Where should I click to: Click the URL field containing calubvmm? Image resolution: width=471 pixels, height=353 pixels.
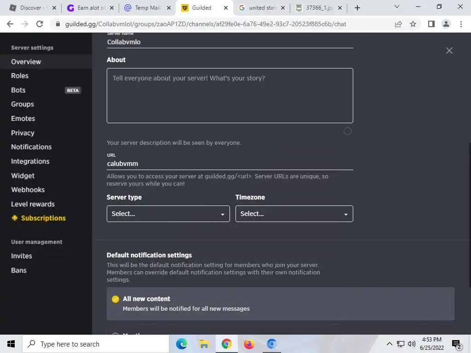coord(230,164)
